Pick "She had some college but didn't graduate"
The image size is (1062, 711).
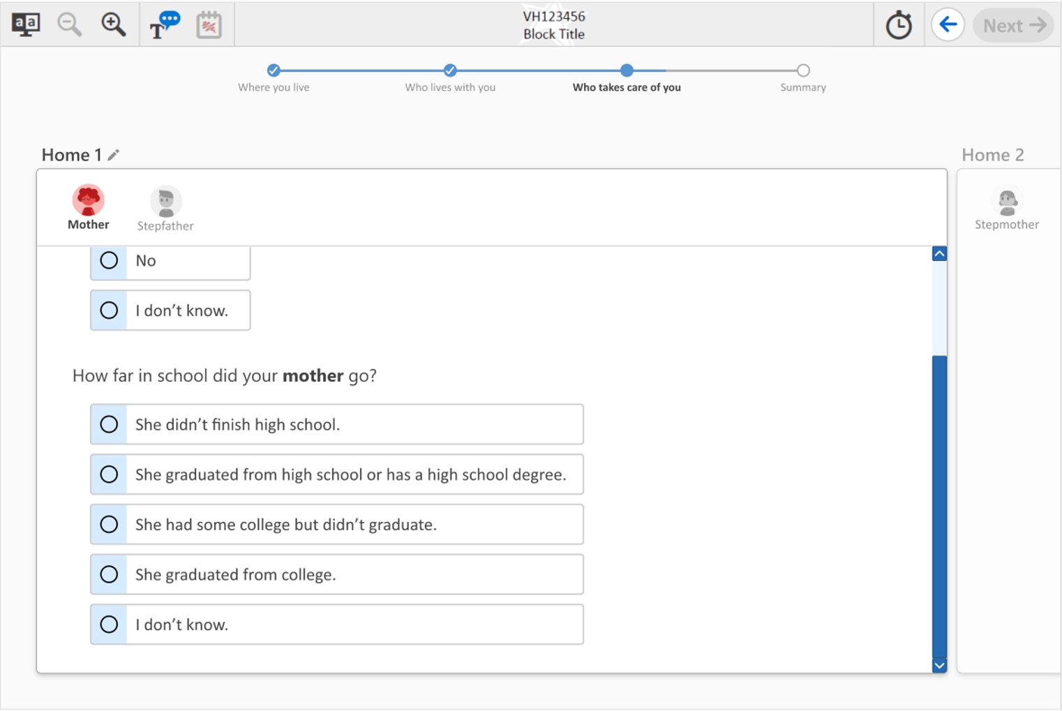[x=110, y=525]
